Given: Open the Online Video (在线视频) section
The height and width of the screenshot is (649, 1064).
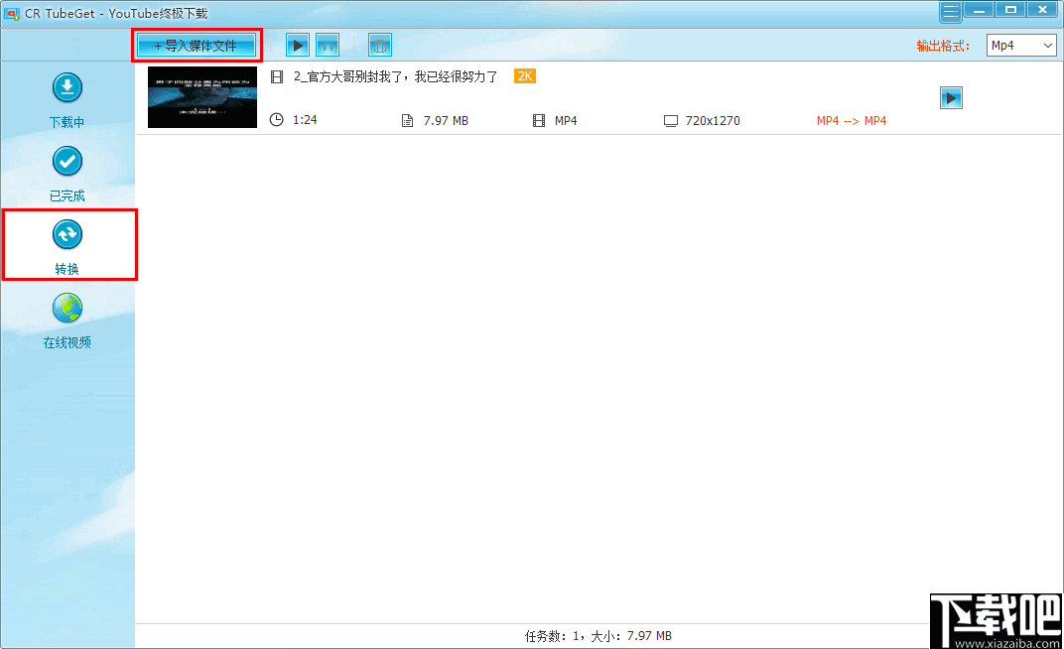Looking at the screenshot, I should point(67,322).
